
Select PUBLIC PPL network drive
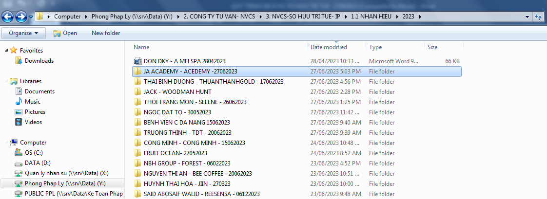tap(68, 194)
